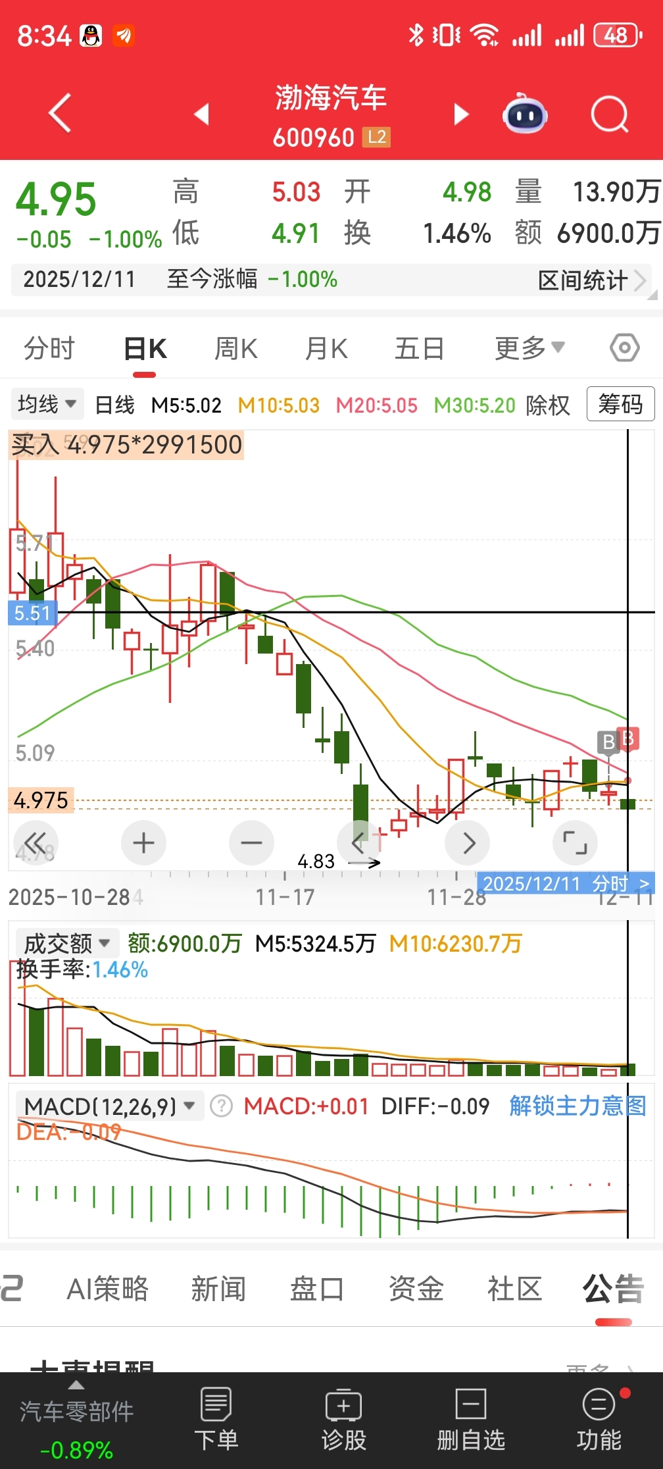Screen dimensions: 663x1469
Task: Open 区间统计 range statistics
Action: [592, 280]
